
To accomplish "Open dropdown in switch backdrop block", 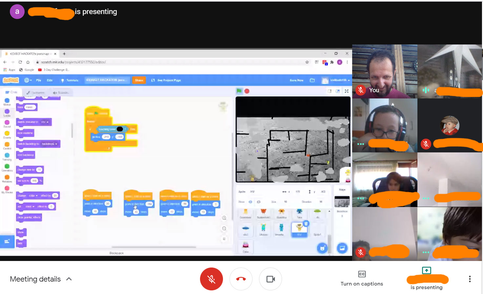I will pyautogui.click(x=56, y=144).
